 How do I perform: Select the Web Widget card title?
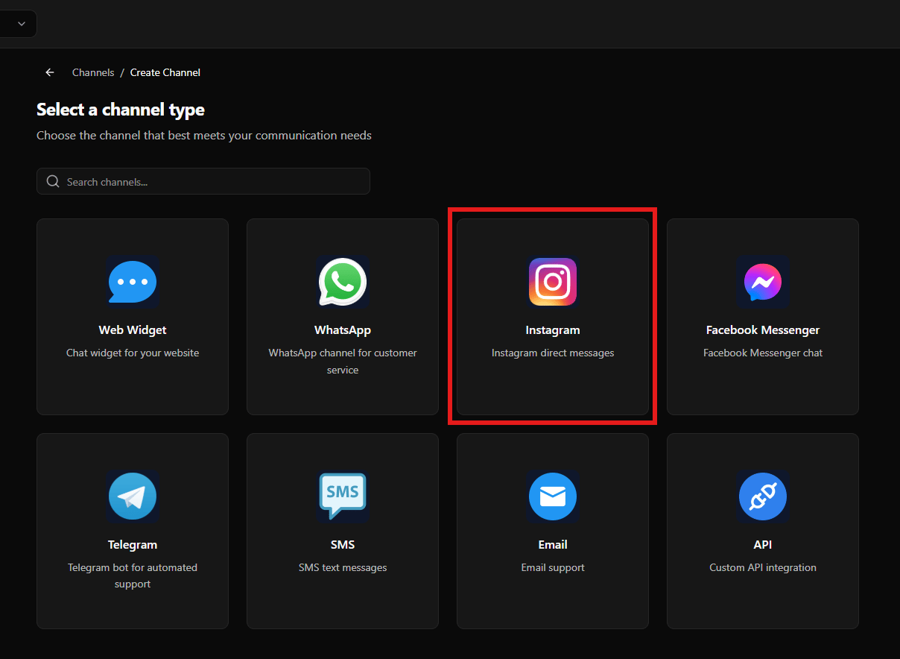pyautogui.click(x=133, y=330)
